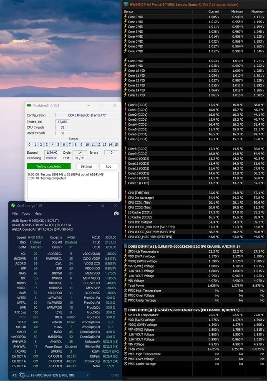This screenshot has width=267, height=381.
Task: Click the HWiNFO title bar icon
Action: (126, 4)
